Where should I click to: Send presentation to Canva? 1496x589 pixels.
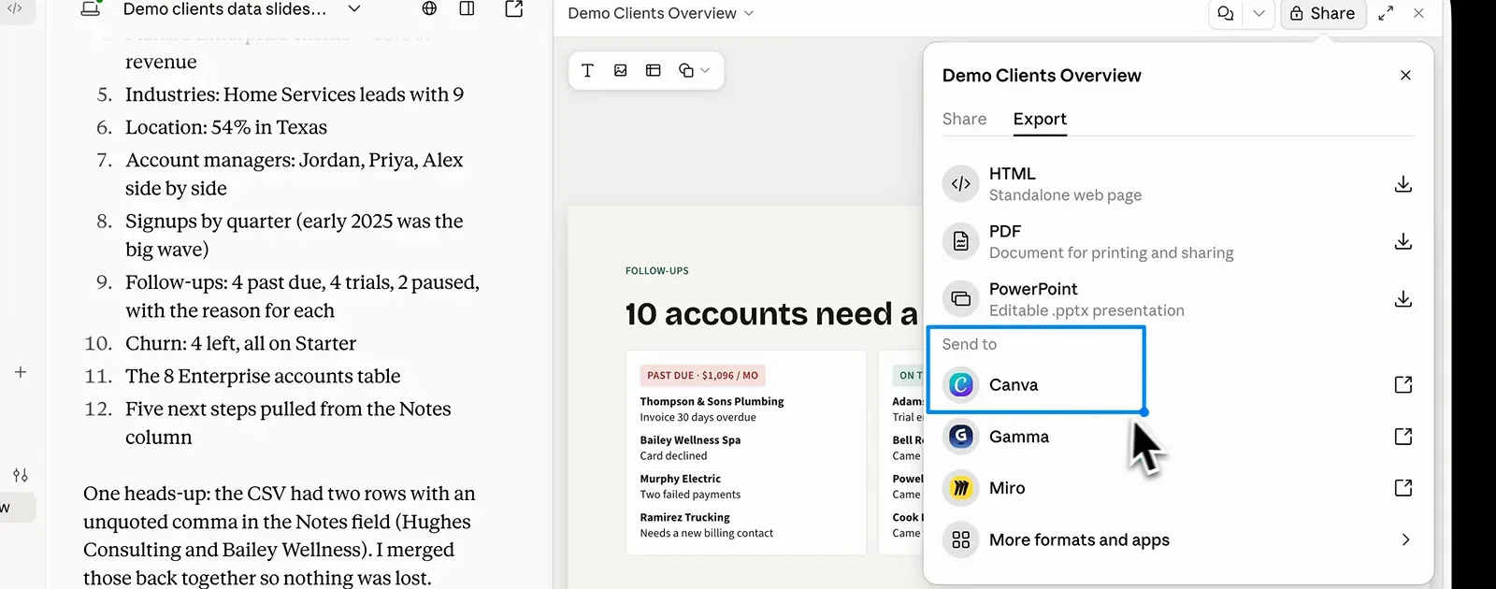[1178, 384]
